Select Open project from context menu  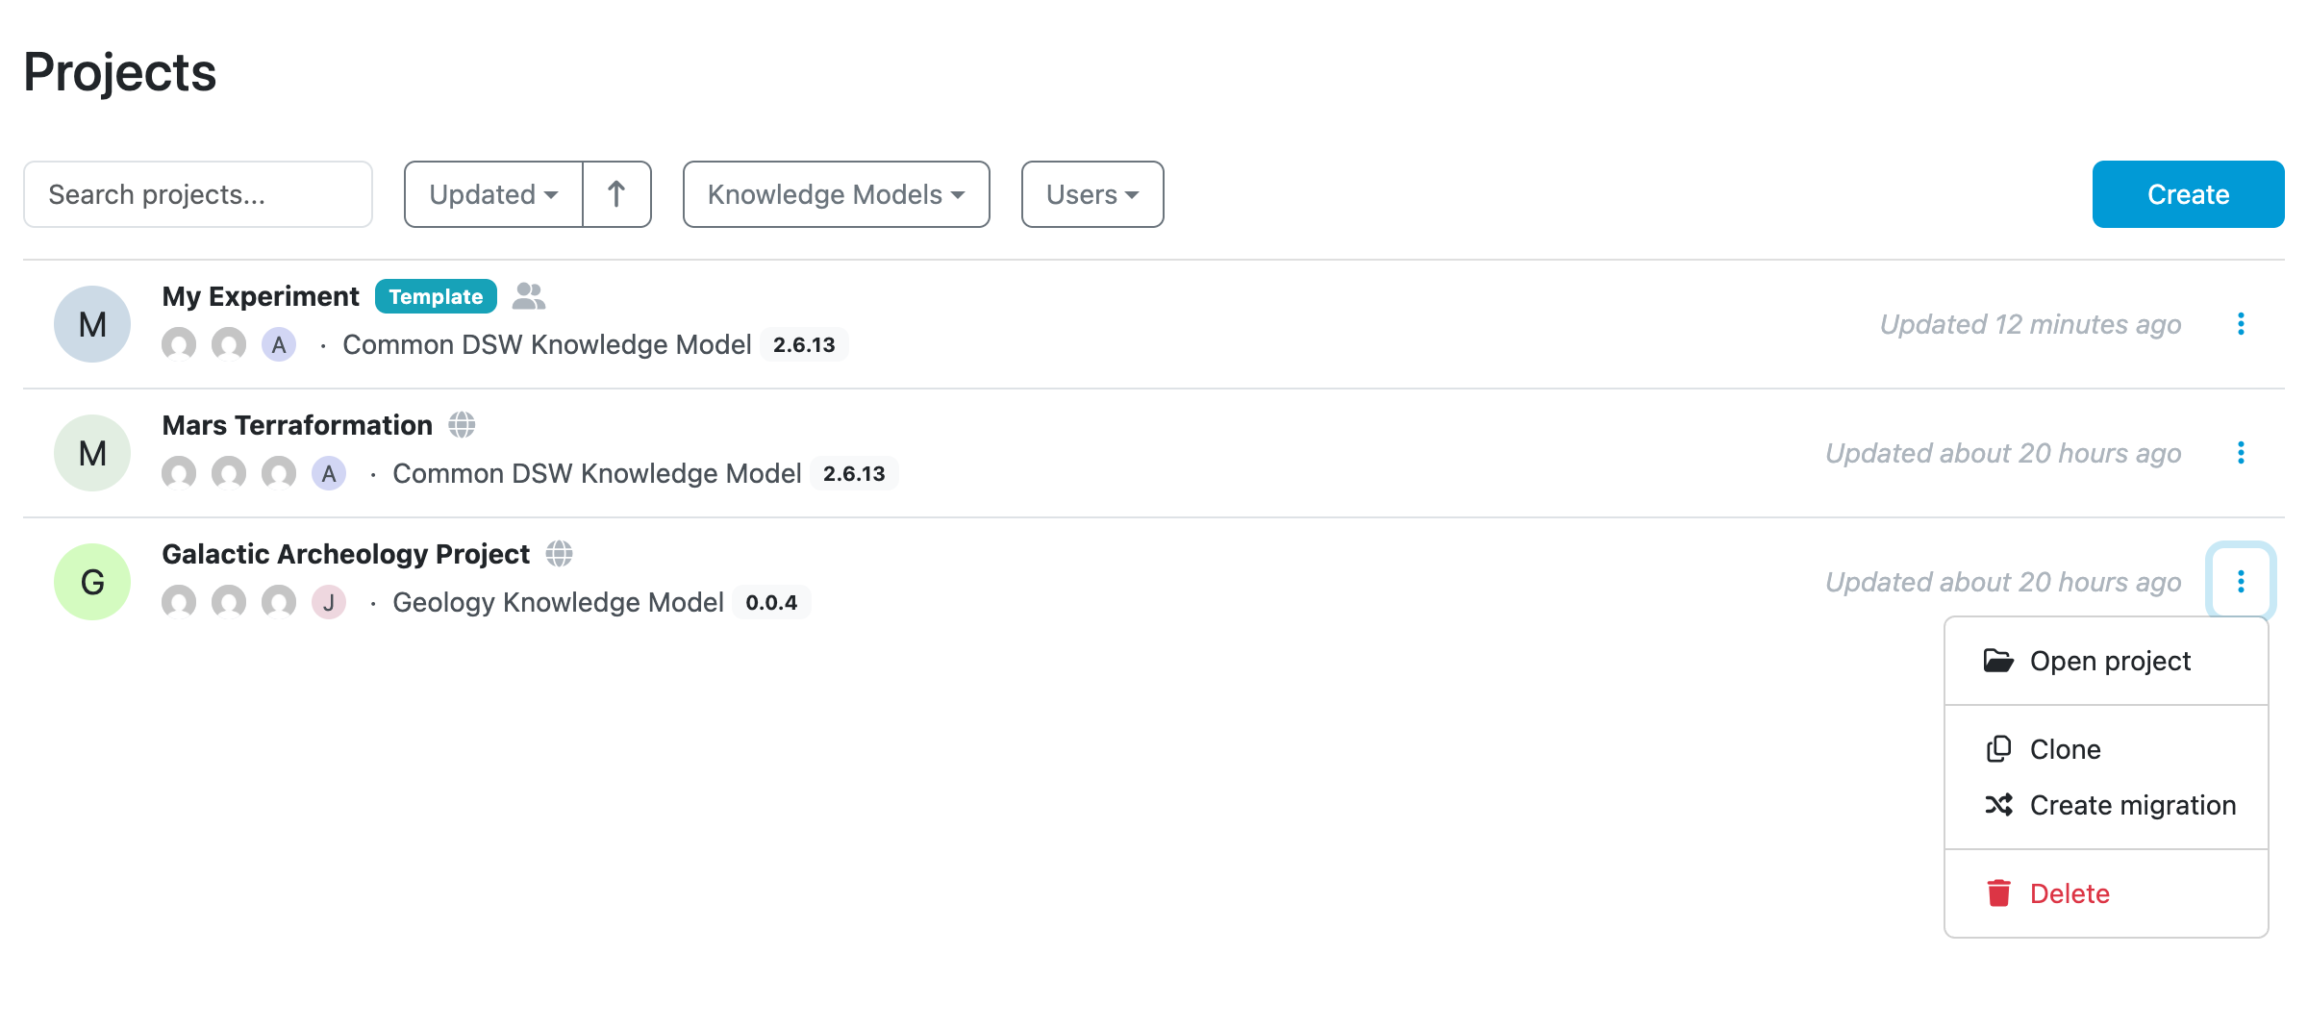coord(2106,662)
